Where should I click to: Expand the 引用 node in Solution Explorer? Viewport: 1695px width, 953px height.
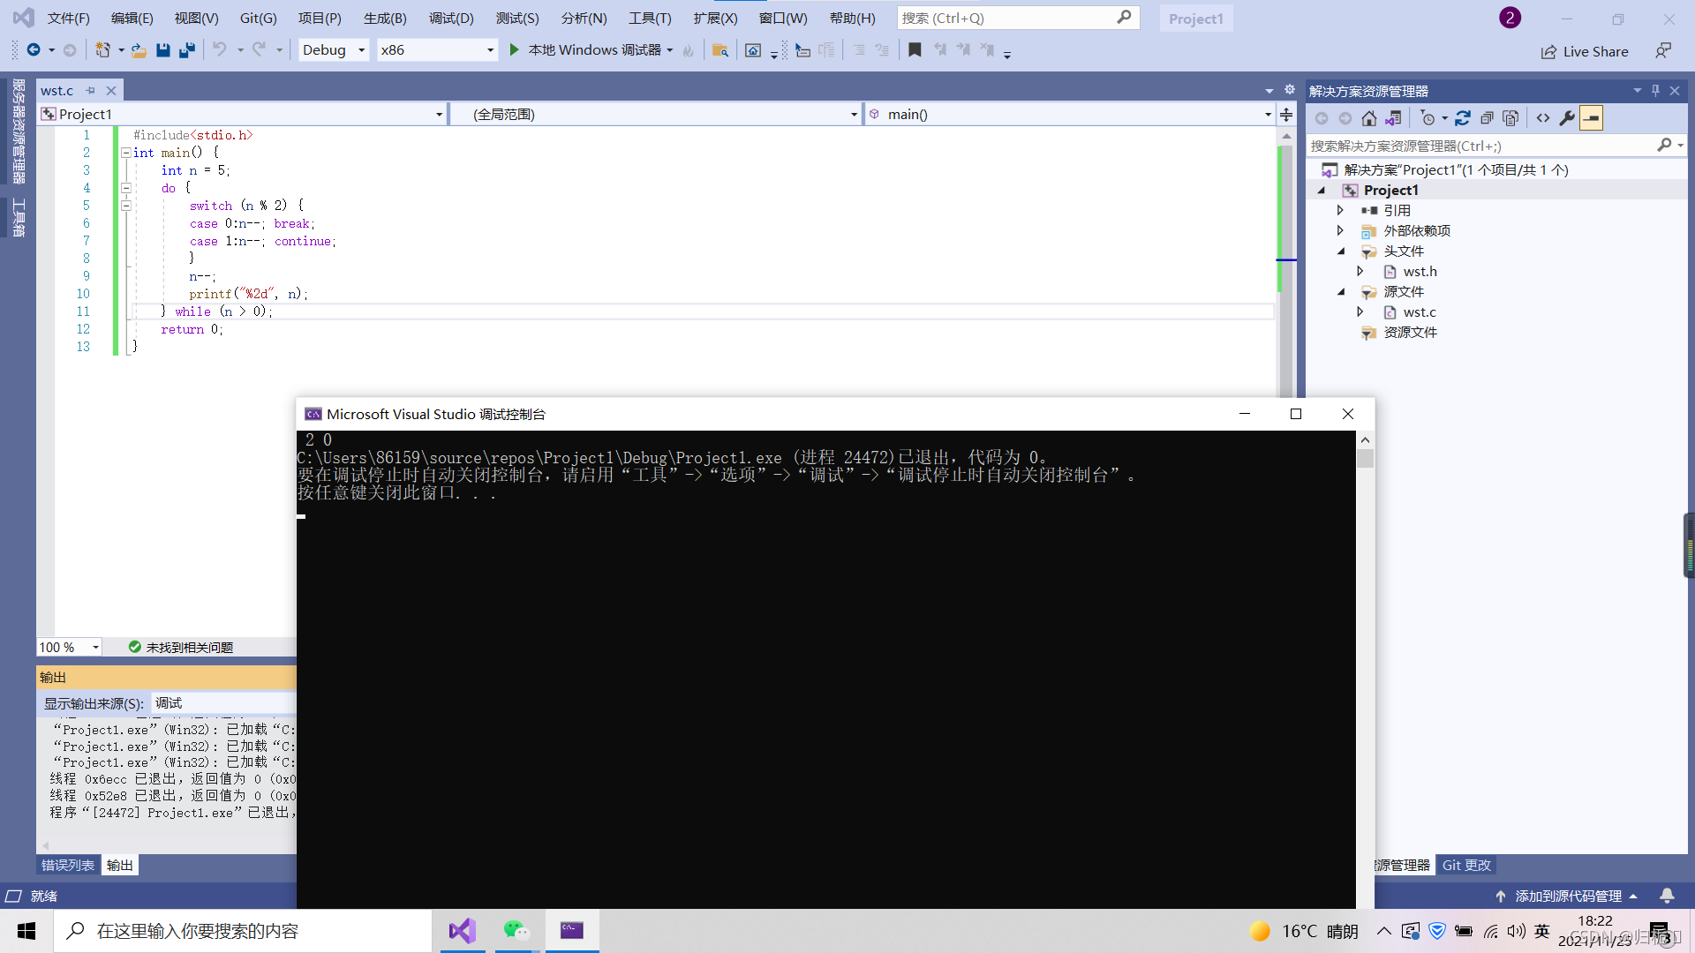coord(1340,211)
